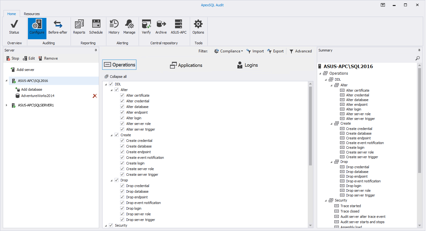The image size is (426, 231).
Task: Switch to the Resources ribbon tab
Action: point(32,14)
